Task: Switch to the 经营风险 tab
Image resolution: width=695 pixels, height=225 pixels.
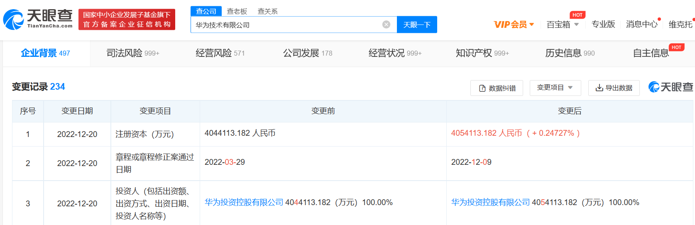Action: (220, 53)
